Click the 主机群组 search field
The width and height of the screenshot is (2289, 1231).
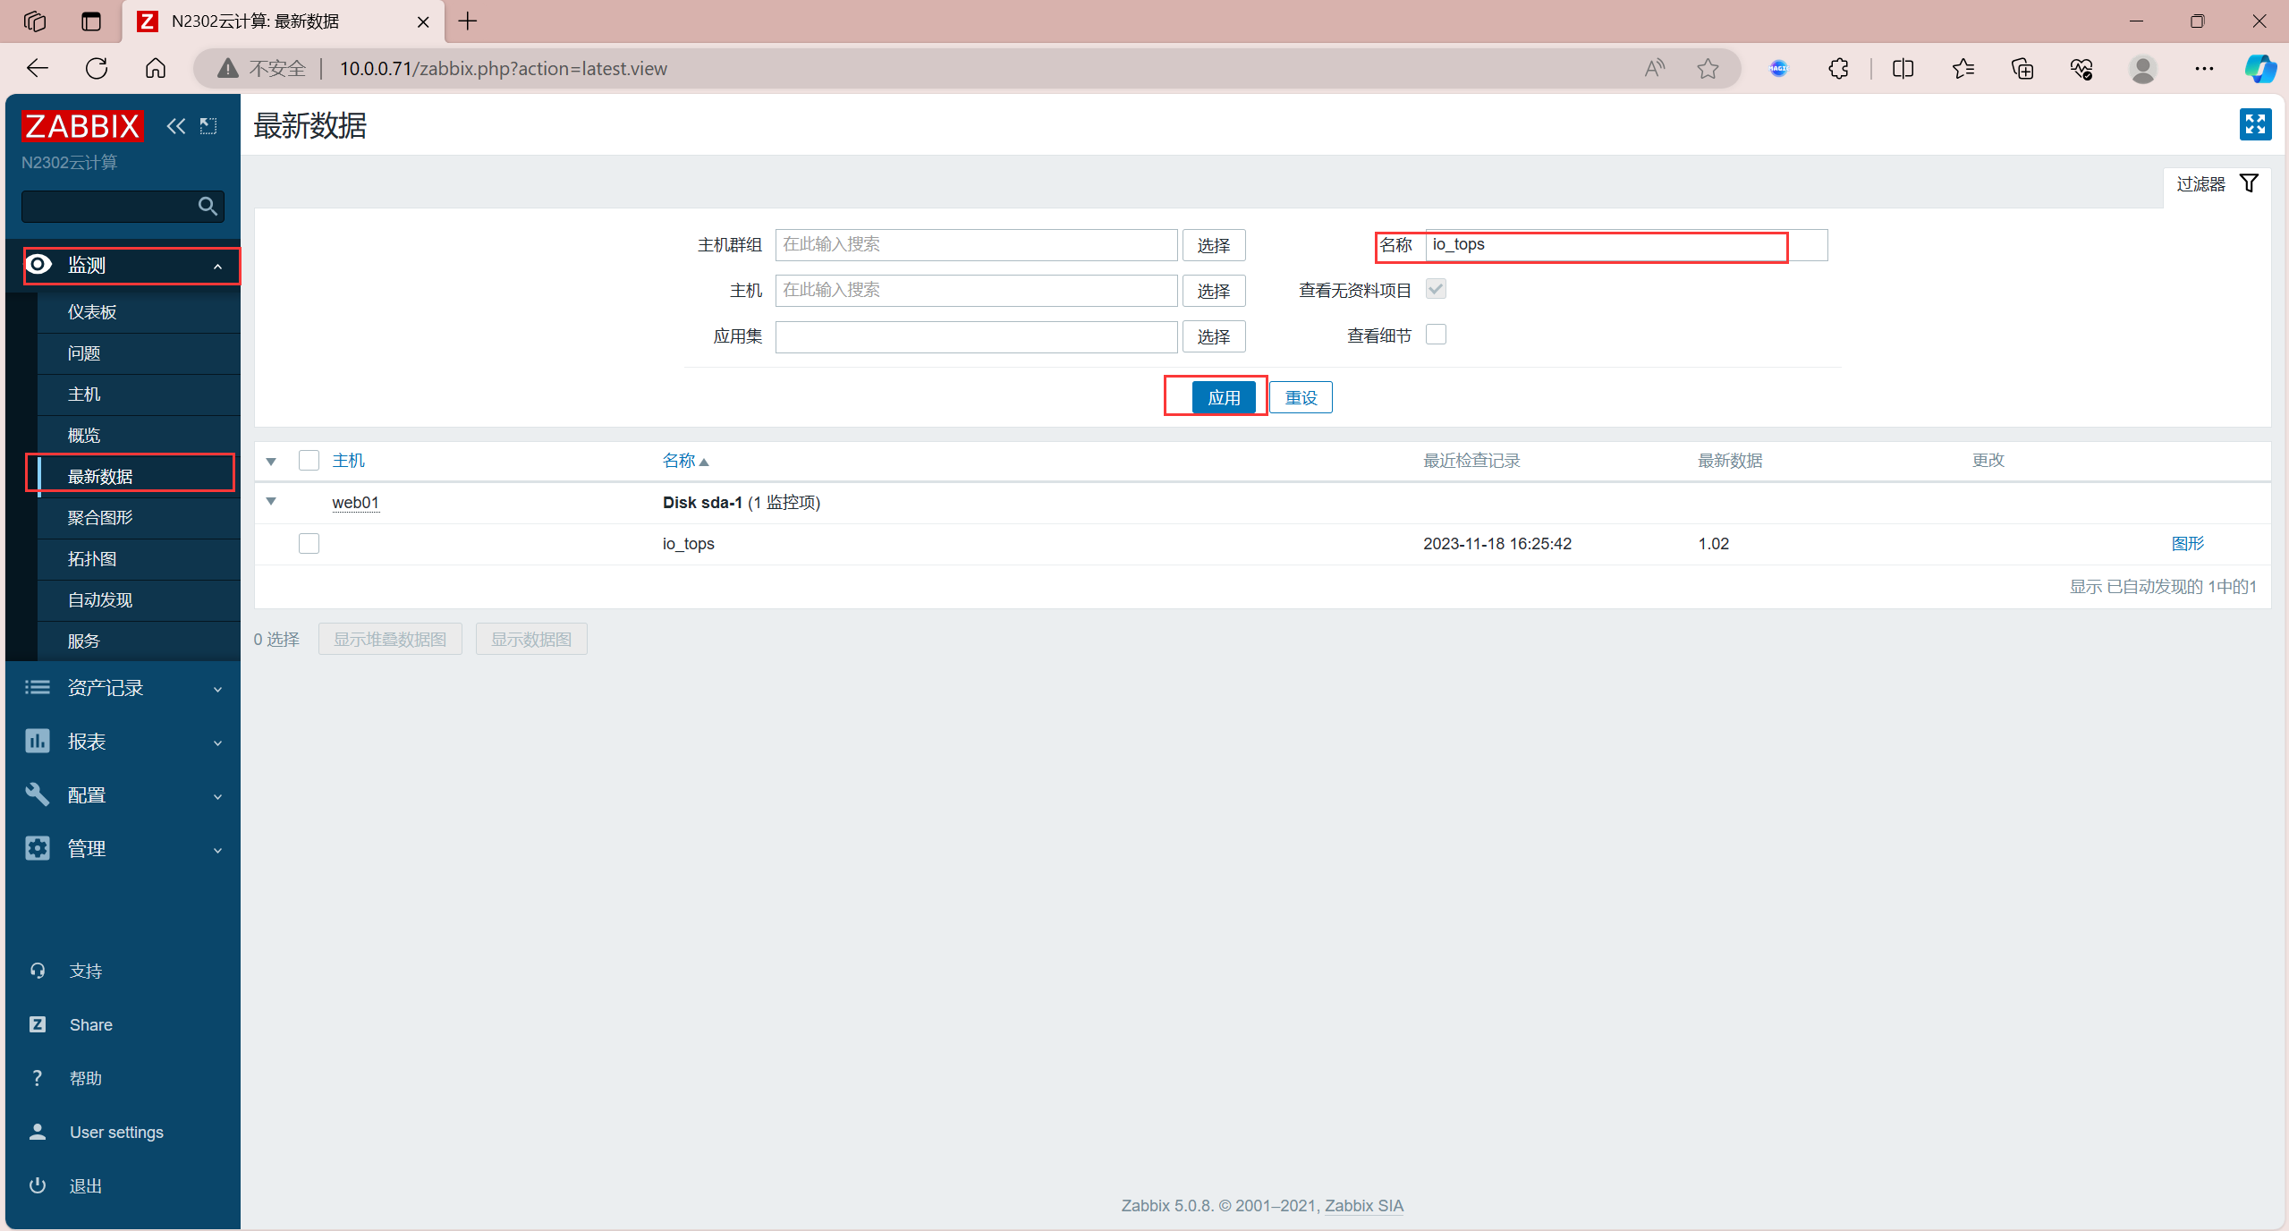(x=976, y=245)
